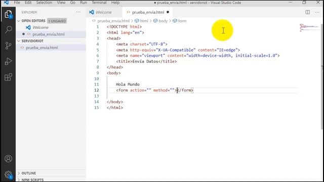
Task: Open the Edit menu
Action: [28, 3]
